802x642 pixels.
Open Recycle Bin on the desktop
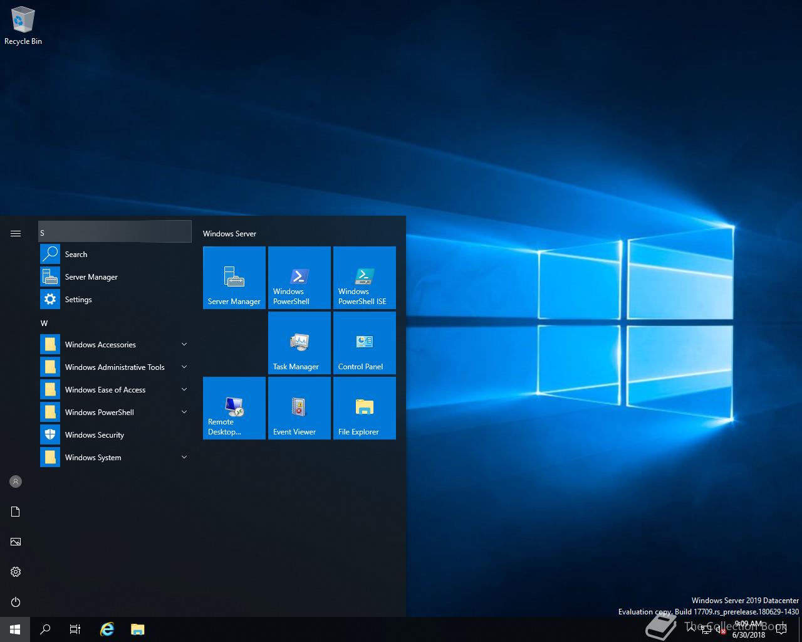tap(23, 26)
